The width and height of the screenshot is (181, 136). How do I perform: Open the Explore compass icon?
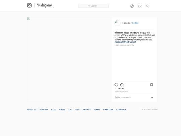[132, 6]
